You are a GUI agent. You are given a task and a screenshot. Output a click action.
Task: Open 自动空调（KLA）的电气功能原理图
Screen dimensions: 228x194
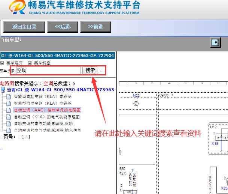click(47, 117)
